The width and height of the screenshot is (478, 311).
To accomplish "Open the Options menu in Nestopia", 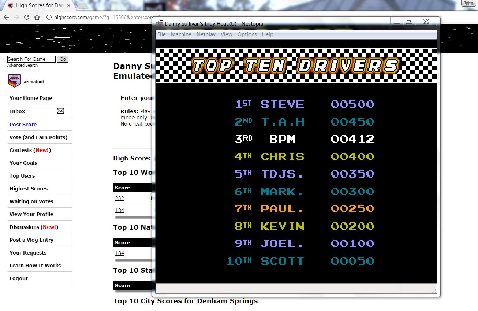I will pyautogui.click(x=247, y=34).
